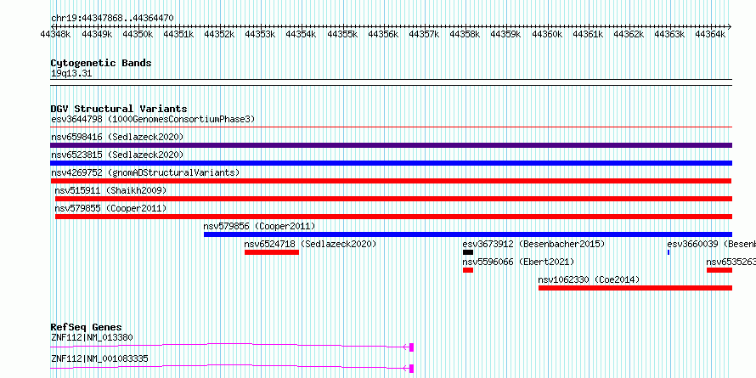The width and height of the screenshot is (756, 378).
Task: Open esv3673912 Besenbacher2015 label
Action: (x=533, y=244)
